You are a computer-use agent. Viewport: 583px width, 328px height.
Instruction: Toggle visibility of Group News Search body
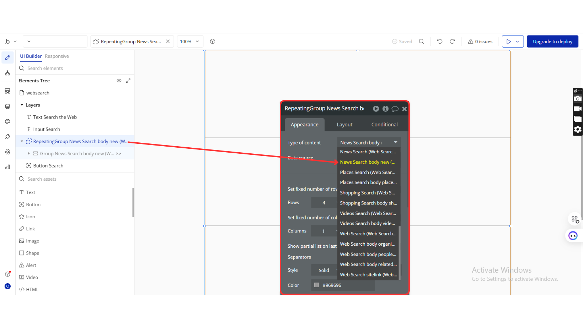(x=119, y=154)
